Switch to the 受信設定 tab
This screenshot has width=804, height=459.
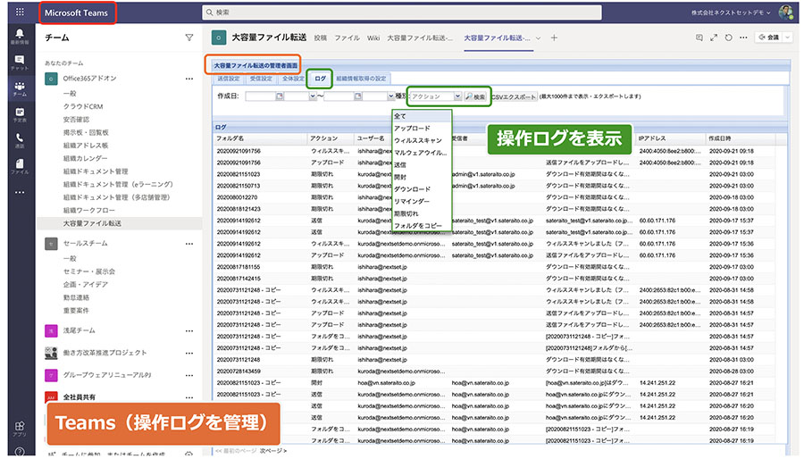(x=261, y=79)
